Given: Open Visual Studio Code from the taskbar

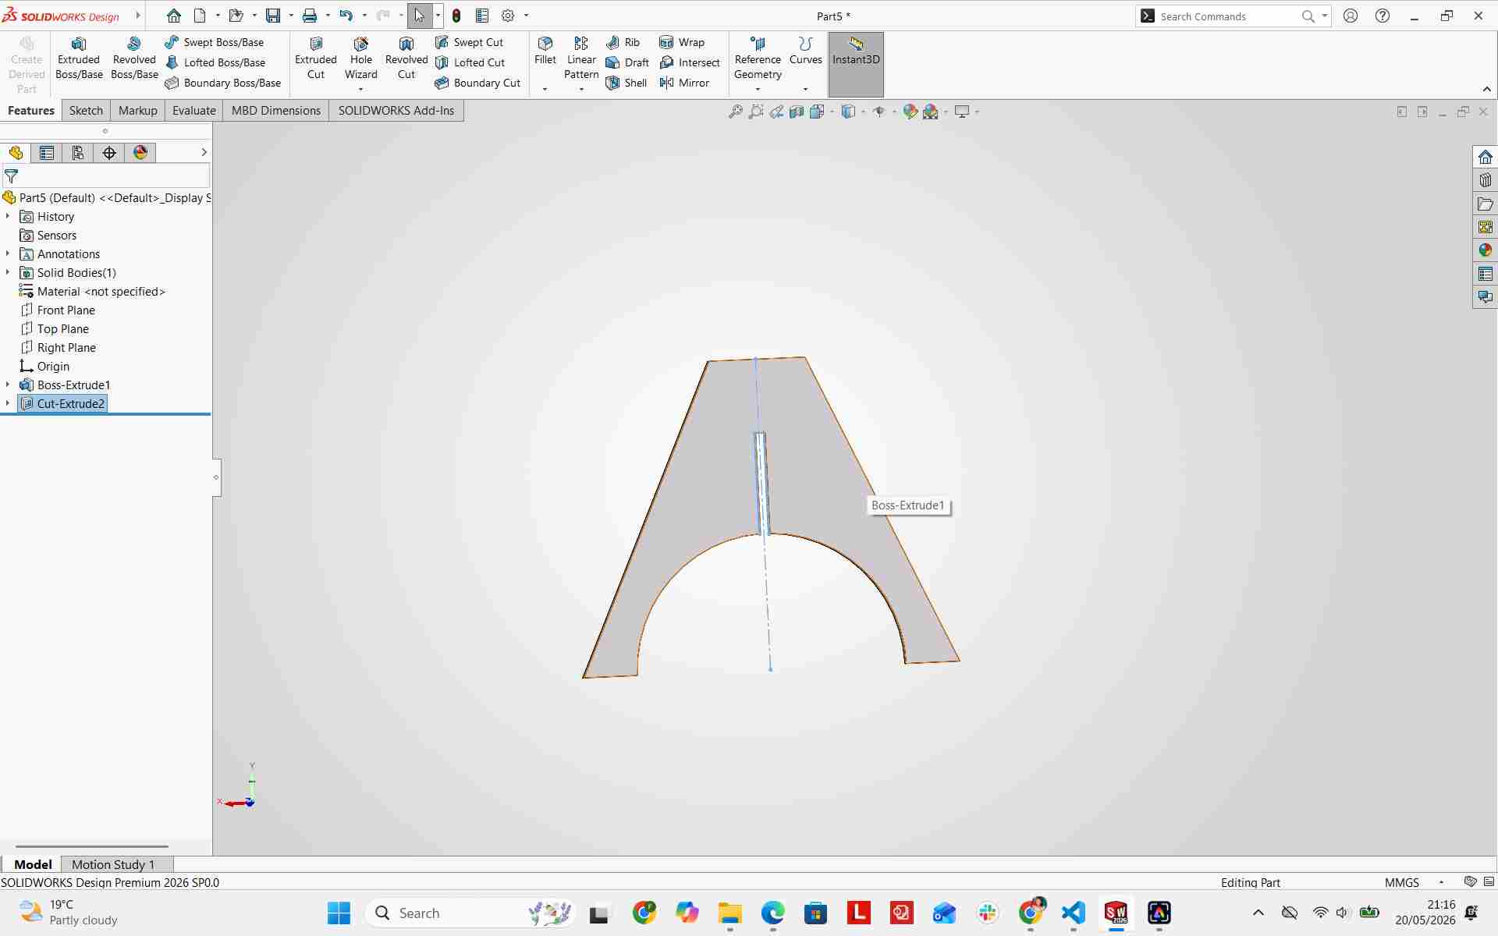Looking at the screenshot, I should coord(1074,913).
